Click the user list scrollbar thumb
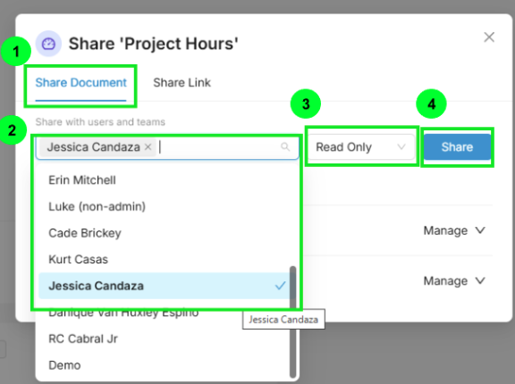Viewport: 515px width, 384px height. [292, 321]
